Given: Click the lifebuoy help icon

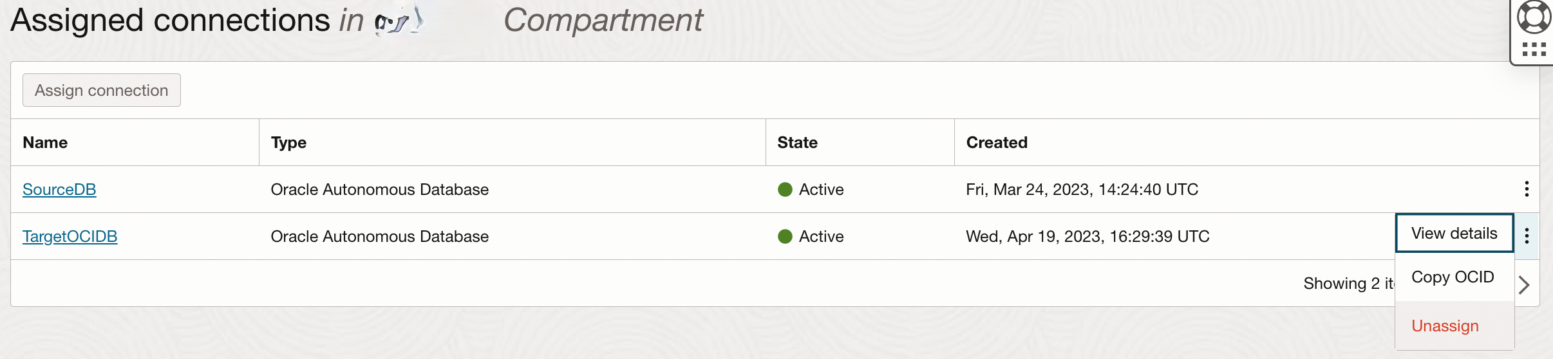Looking at the screenshot, I should pos(1534,17).
